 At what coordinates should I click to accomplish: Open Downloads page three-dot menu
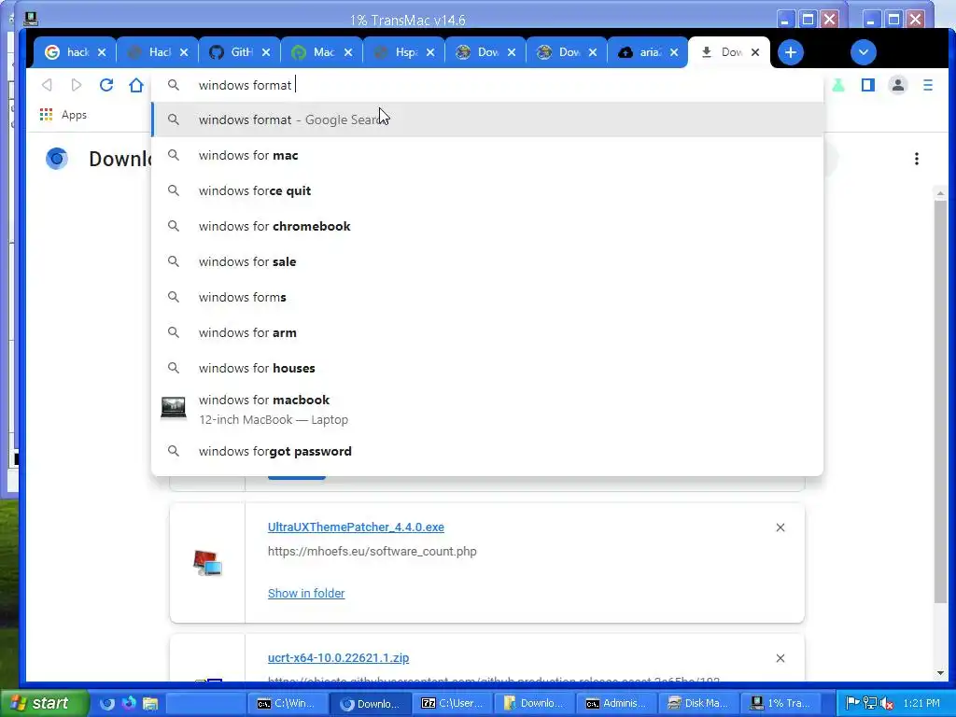click(917, 159)
